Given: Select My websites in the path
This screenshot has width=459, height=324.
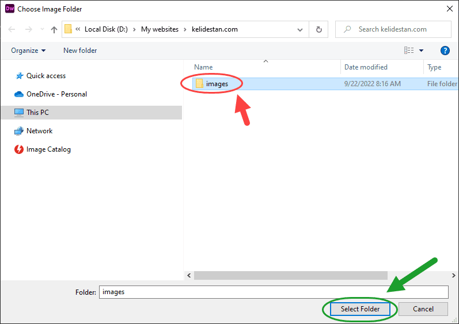Looking at the screenshot, I should [x=160, y=29].
